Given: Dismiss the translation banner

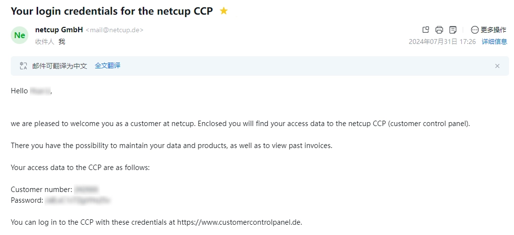Looking at the screenshot, I should pos(497,66).
